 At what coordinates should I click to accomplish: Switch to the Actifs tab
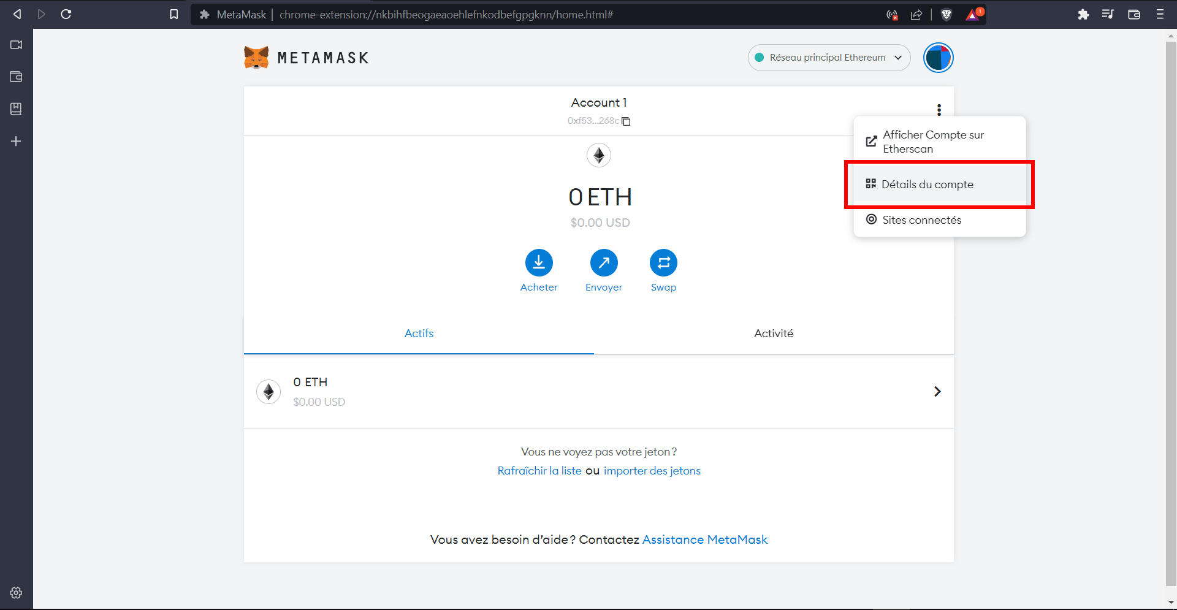[x=419, y=334]
